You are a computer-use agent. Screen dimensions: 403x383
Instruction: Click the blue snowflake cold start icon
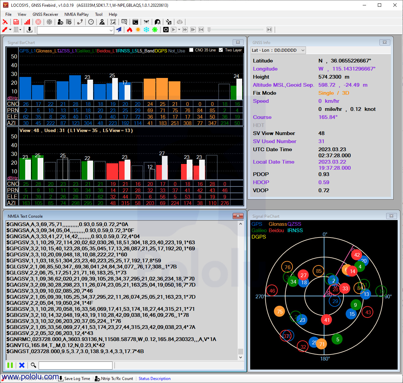click(x=146, y=30)
